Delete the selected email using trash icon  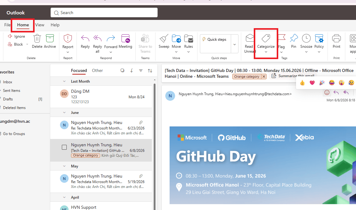(37, 38)
